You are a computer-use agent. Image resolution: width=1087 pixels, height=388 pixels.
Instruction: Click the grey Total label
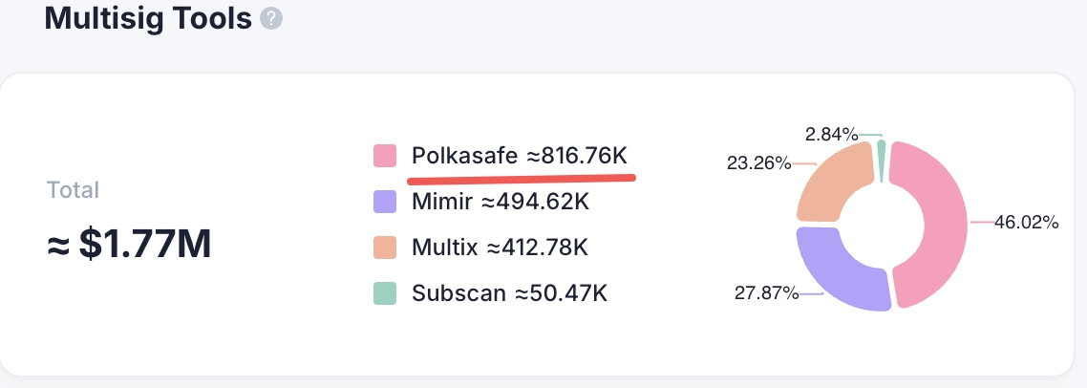[73, 190]
